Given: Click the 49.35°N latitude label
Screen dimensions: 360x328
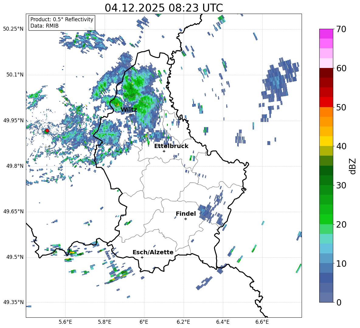Looking at the screenshot, I should point(13,302).
